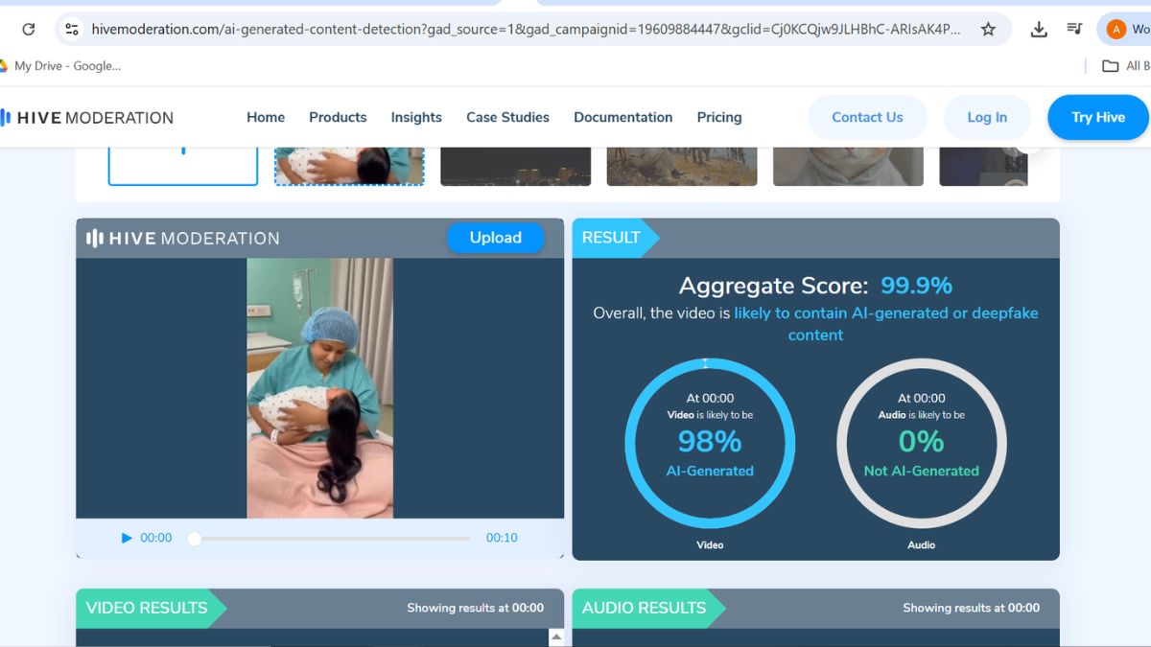The width and height of the screenshot is (1151, 647).
Task: Click the site information icon in address bar
Action: click(x=72, y=30)
